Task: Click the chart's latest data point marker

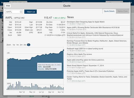Action: click(x=63, y=50)
